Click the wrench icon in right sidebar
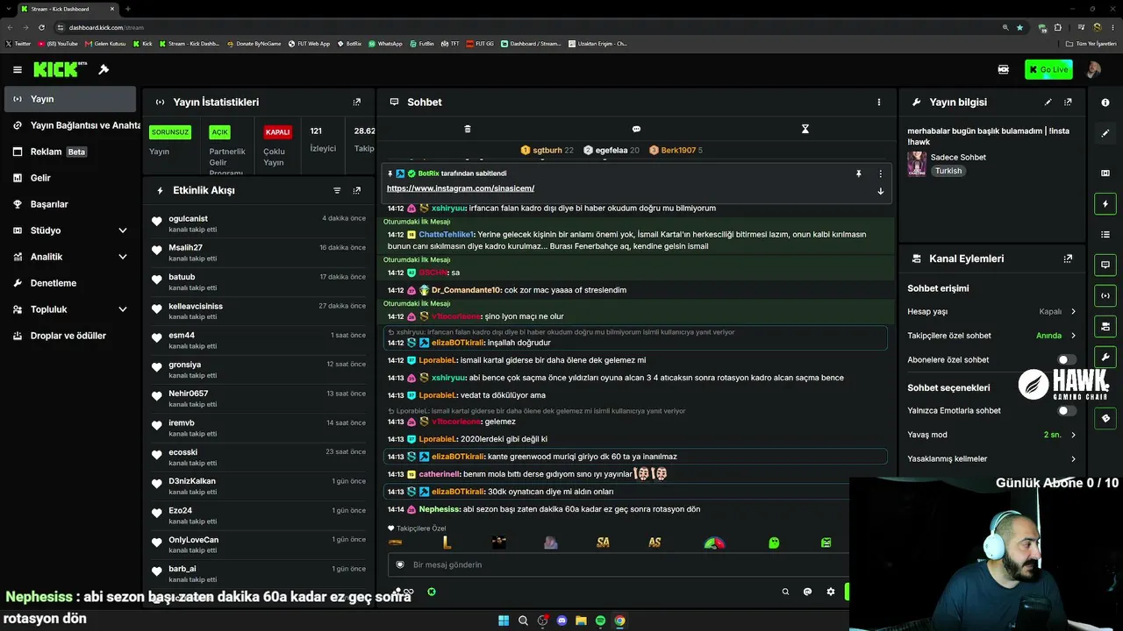This screenshot has width=1123, height=631. tap(1105, 357)
